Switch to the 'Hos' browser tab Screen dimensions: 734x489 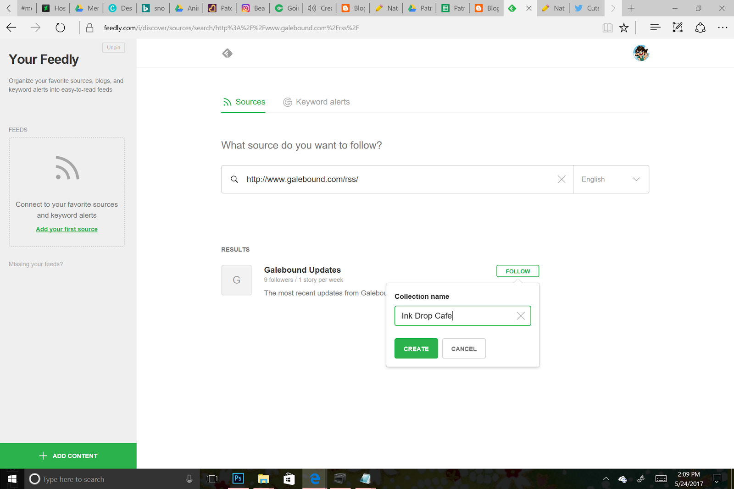click(54, 8)
